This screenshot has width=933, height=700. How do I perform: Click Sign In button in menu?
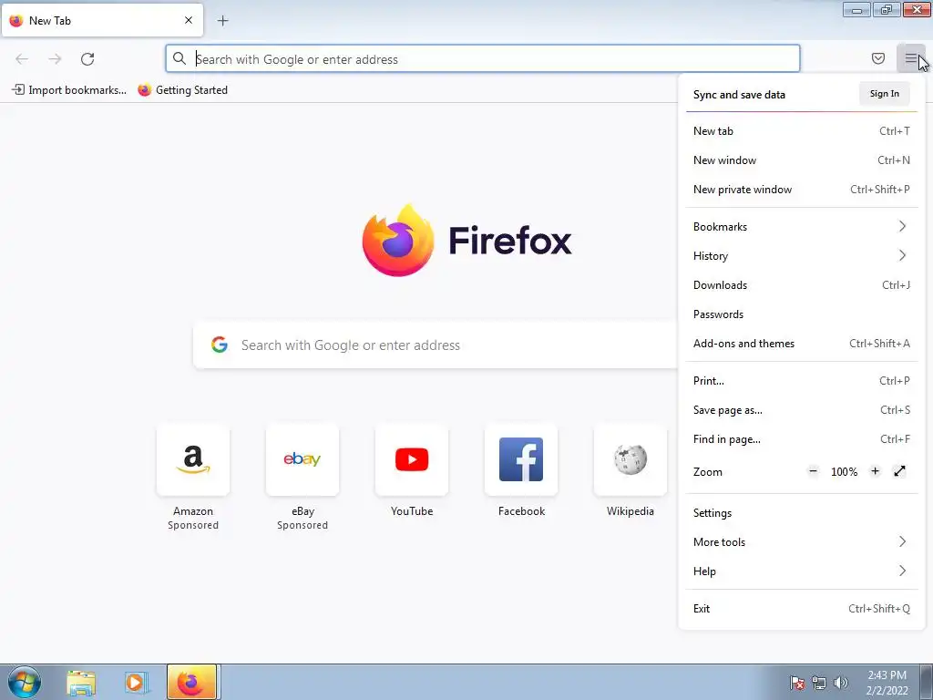point(884,94)
